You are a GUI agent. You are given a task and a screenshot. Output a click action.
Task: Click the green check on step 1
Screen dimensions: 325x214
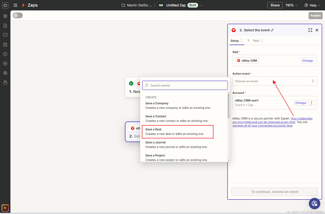131,83
